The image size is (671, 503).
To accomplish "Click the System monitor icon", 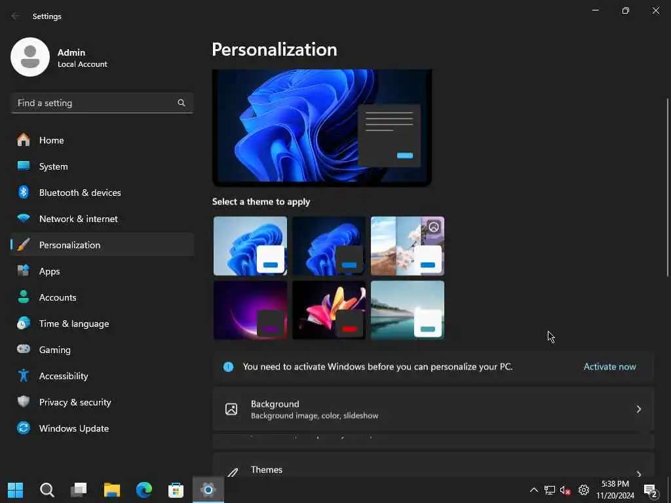I will tap(24, 166).
